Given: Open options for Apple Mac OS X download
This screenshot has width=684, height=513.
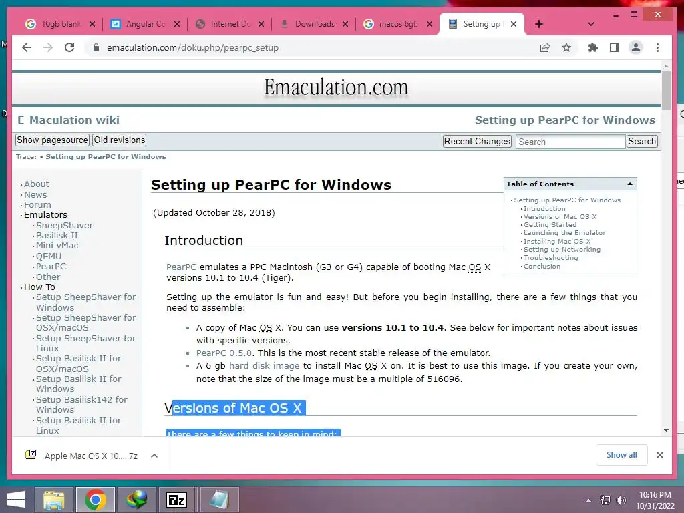Looking at the screenshot, I should (x=154, y=456).
